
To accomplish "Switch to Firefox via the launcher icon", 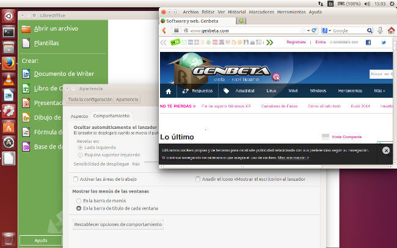I will click(9, 64).
